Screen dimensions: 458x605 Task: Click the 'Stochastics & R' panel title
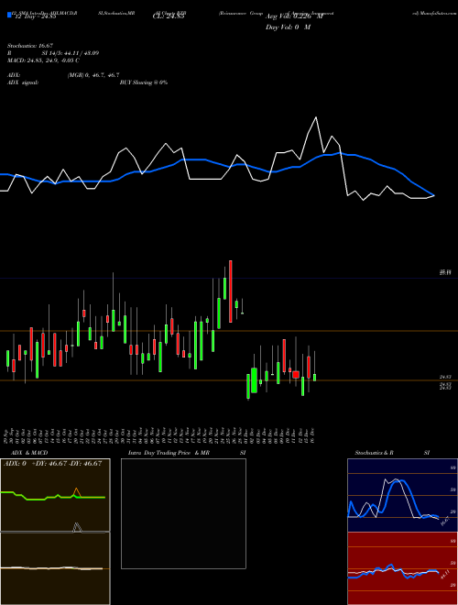click(374, 453)
